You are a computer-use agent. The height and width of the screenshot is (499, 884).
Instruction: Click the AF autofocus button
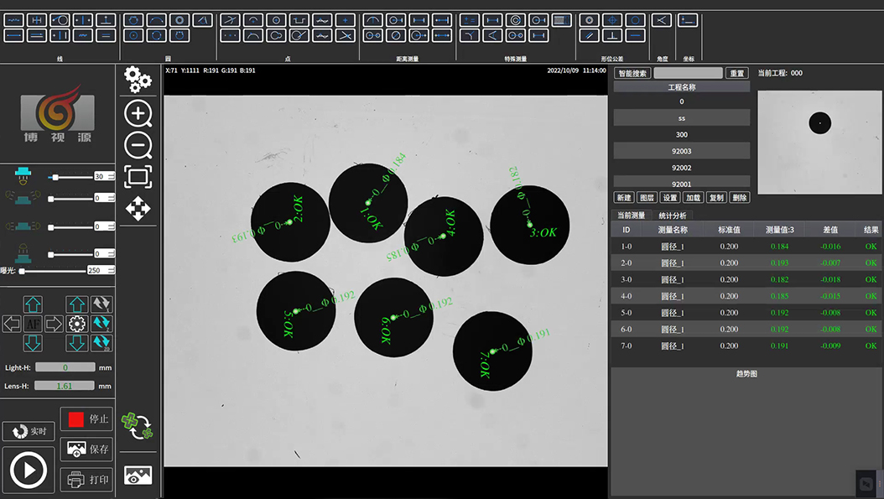33,324
